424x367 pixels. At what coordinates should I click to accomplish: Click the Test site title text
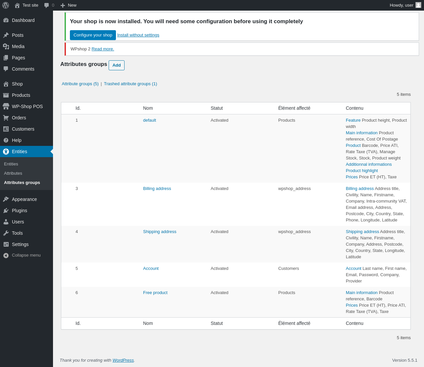click(x=30, y=5)
